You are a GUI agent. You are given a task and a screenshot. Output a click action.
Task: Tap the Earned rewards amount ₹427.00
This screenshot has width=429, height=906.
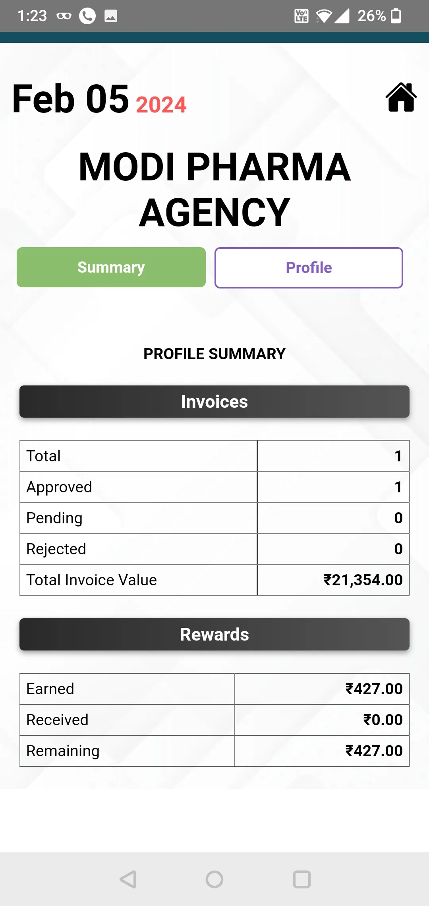click(x=374, y=689)
